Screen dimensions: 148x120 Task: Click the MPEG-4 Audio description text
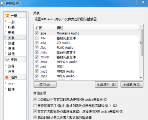(67, 62)
